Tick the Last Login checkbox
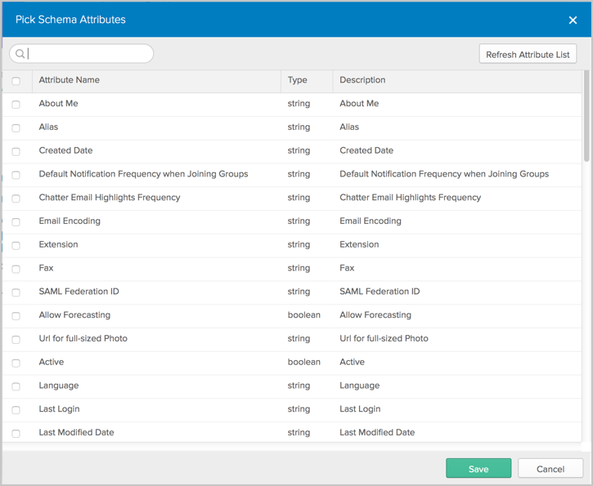Viewport: 593px width, 486px height. 16,410
